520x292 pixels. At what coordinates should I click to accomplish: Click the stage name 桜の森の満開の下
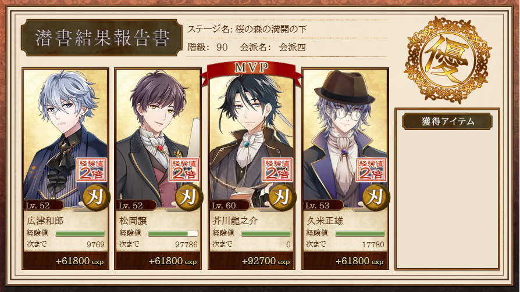point(271,29)
